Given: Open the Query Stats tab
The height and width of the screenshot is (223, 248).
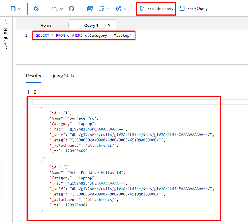Looking at the screenshot, I should (x=62, y=76).
